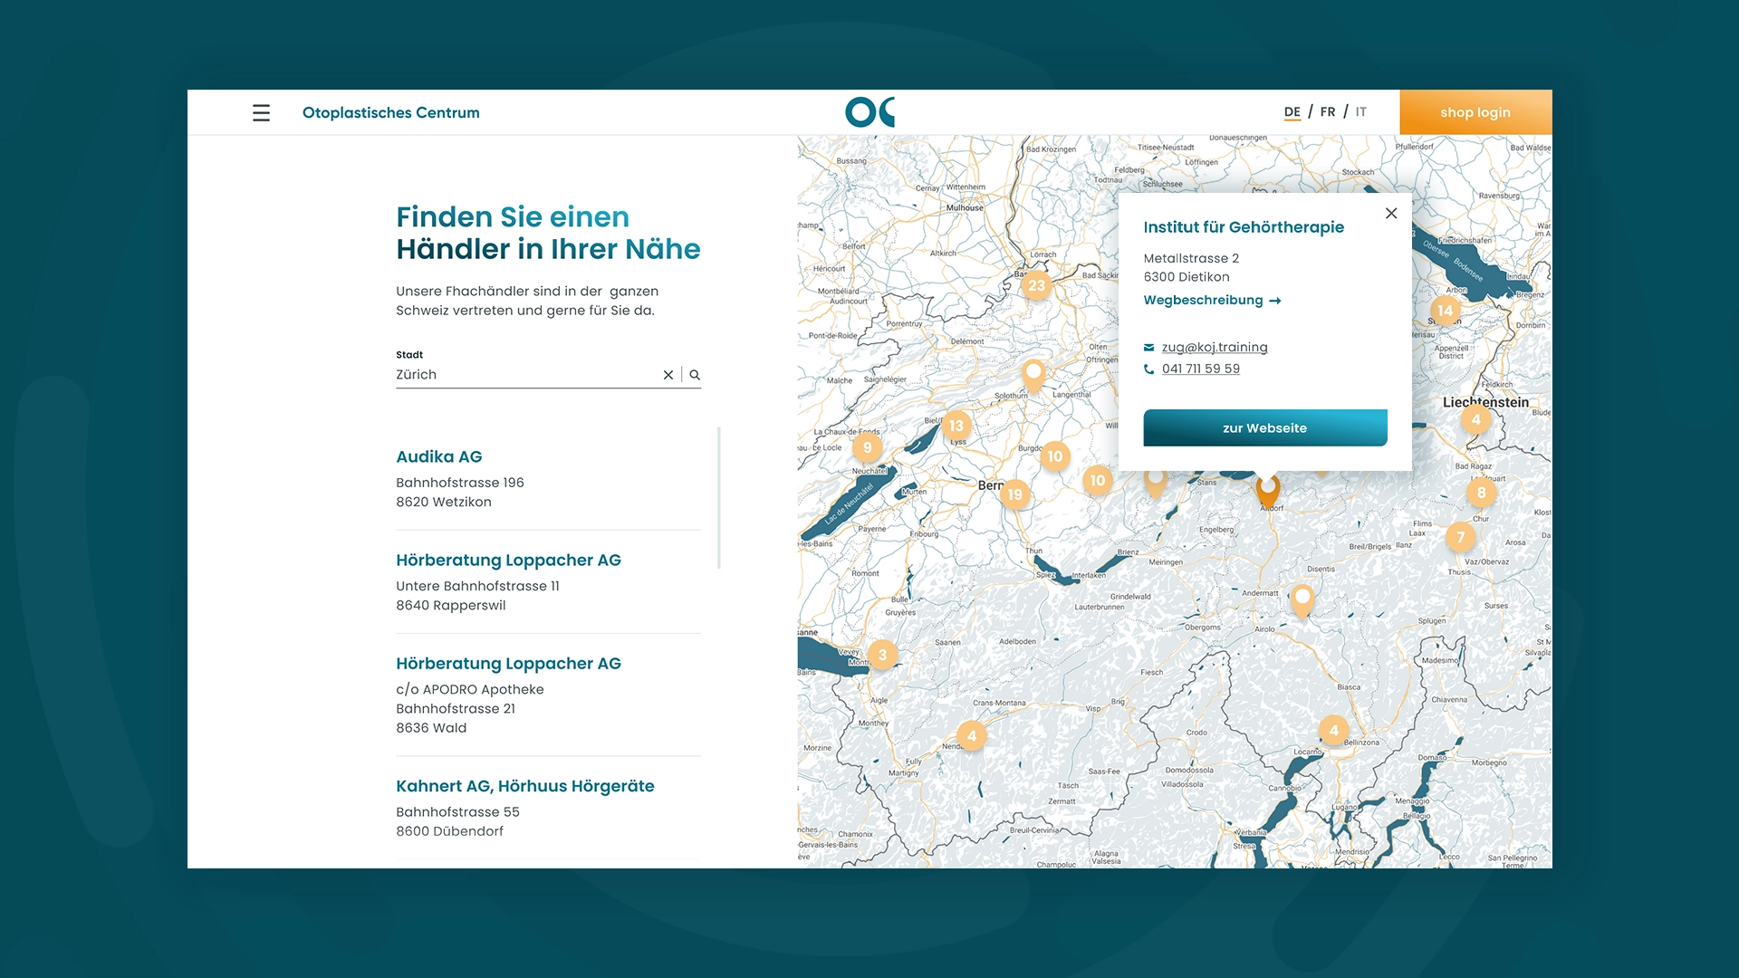Click the shop login button
Viewport: 1739px width, 978px height.
[1475, 112]
